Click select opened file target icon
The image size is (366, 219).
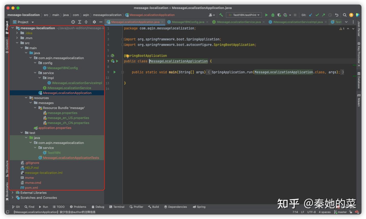(73, 22)
